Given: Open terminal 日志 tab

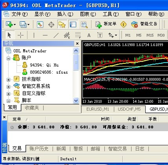Looking at the screenshot, I should click(x=140, y=149).
